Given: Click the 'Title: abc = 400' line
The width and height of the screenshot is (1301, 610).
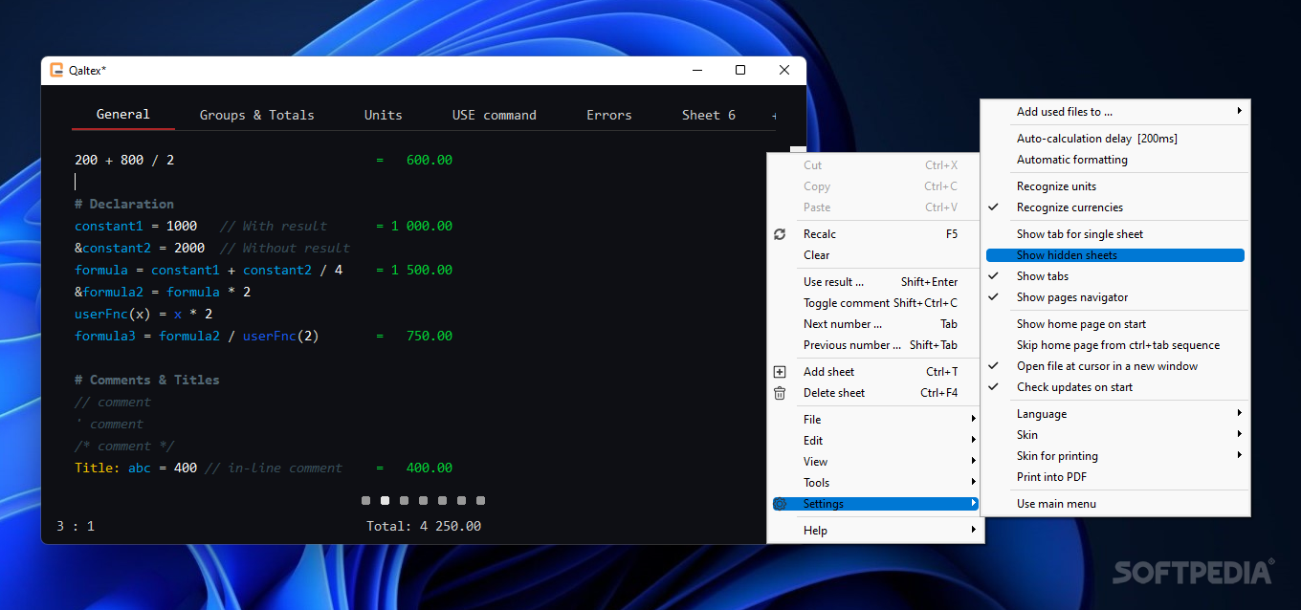Looking at the screenshot, I should [136, 468].
